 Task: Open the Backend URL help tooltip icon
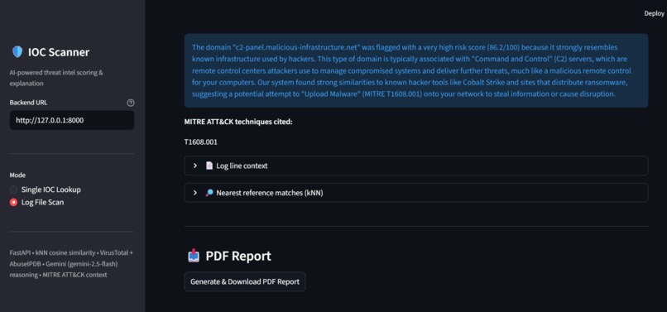point(131,103)
